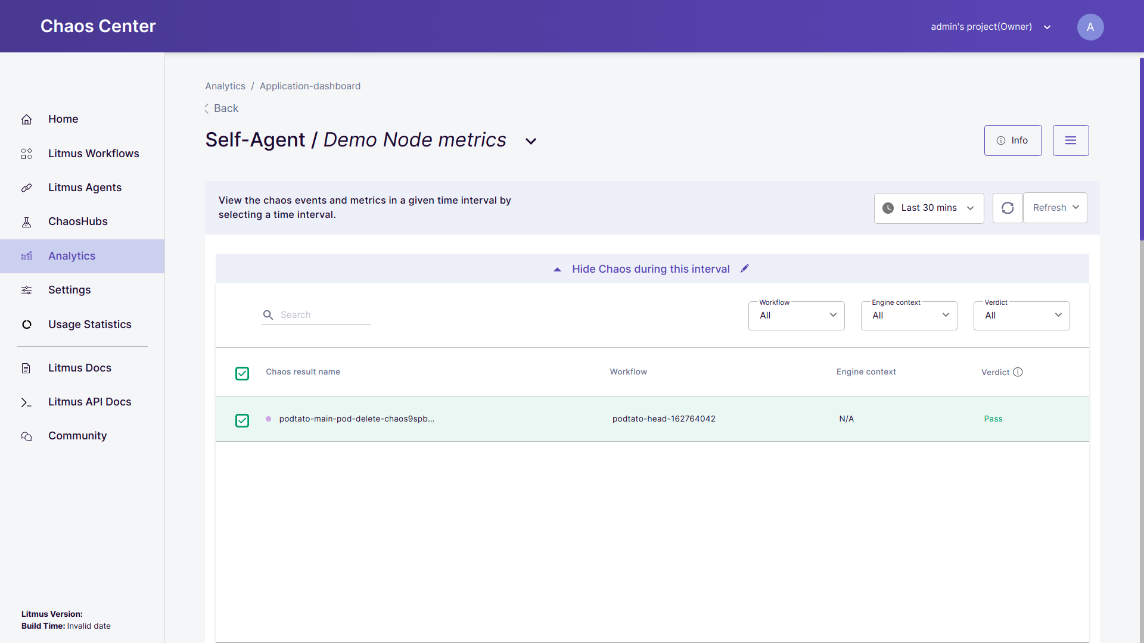Click the ChaosHubs flask icon
Screen dimensions: 1144x643
click(x=27, y=222)
